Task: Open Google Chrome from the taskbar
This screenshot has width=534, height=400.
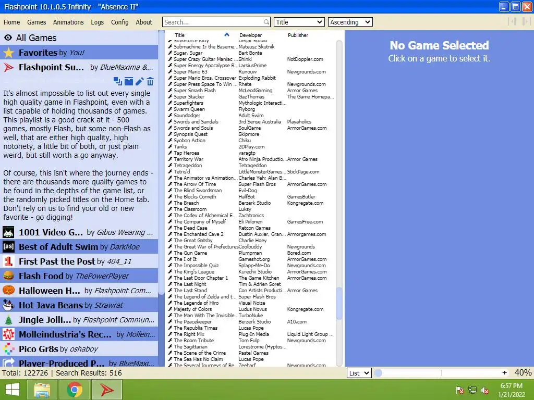Action: click(x=75, y=390)
